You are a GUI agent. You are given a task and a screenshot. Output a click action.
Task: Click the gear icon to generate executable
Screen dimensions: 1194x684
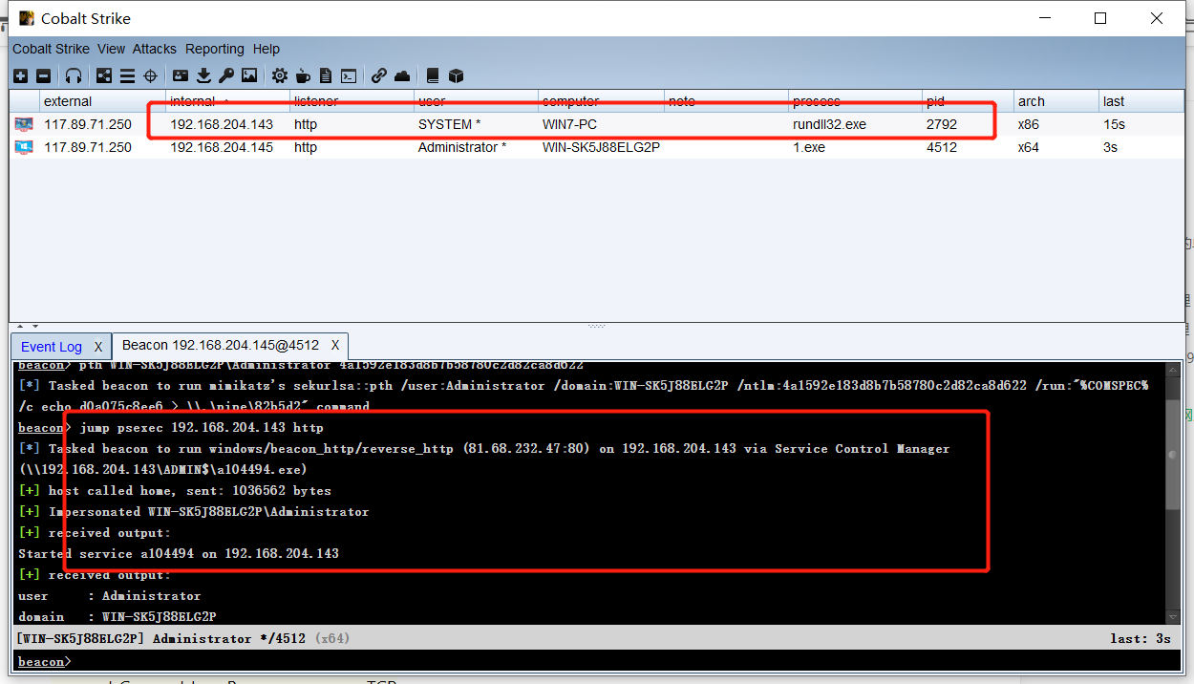click(280, 75)
